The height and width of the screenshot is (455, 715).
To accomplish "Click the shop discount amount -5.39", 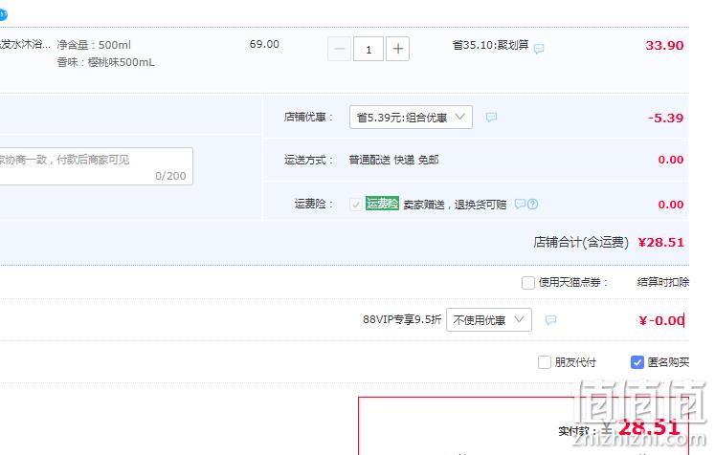I will click(x=666, y=118).
